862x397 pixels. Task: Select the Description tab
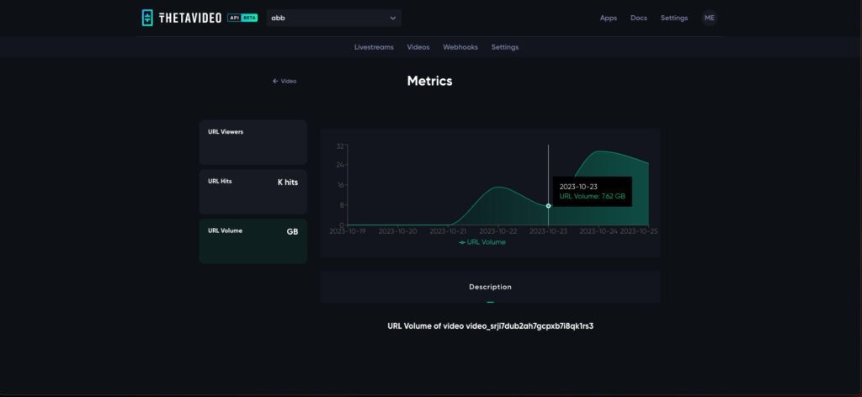(490, 287)
